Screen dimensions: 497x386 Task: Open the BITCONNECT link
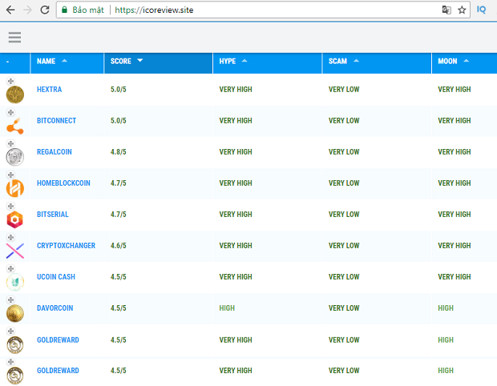(x=56, y=121)
